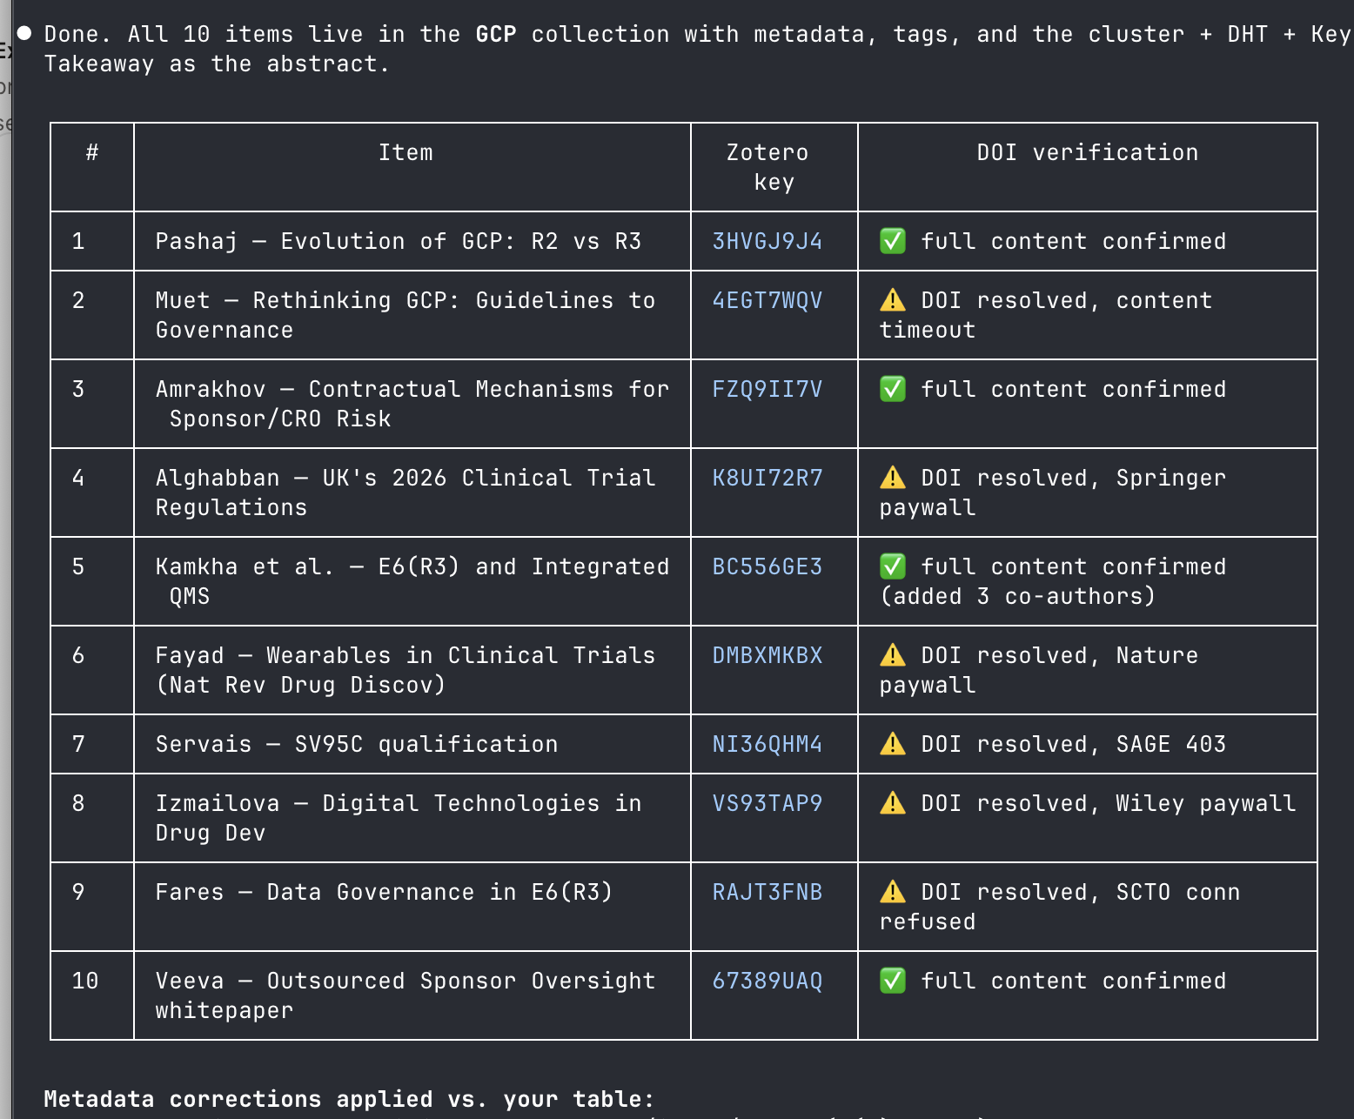Open Zotero key K8UI72R7 link
Screen dimensions: 1354x1119
[767, 478]
